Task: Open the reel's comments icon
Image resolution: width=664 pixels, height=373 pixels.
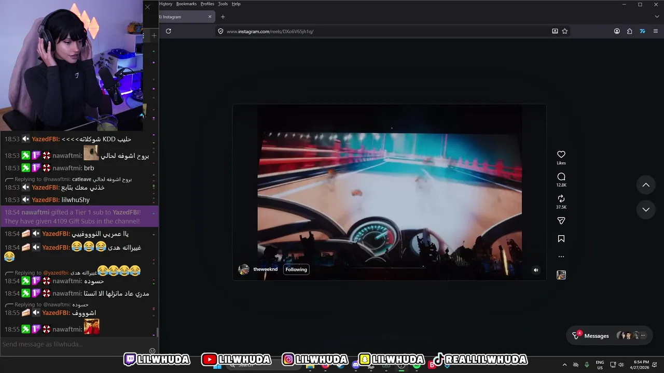Action: point(561,177)
